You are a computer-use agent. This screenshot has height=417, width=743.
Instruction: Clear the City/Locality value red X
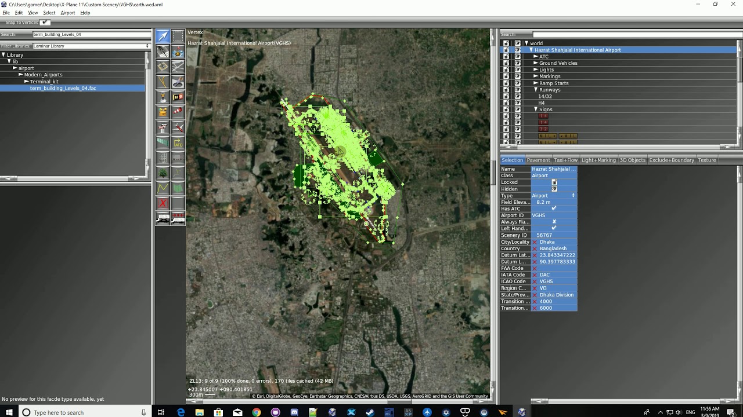point(535,242)
